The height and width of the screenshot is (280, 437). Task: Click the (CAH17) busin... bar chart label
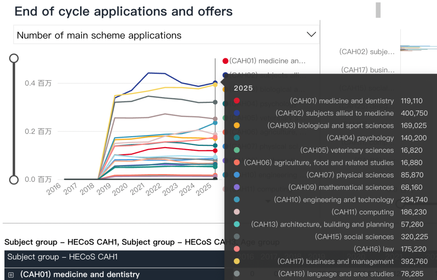click(x=367, y=70)
